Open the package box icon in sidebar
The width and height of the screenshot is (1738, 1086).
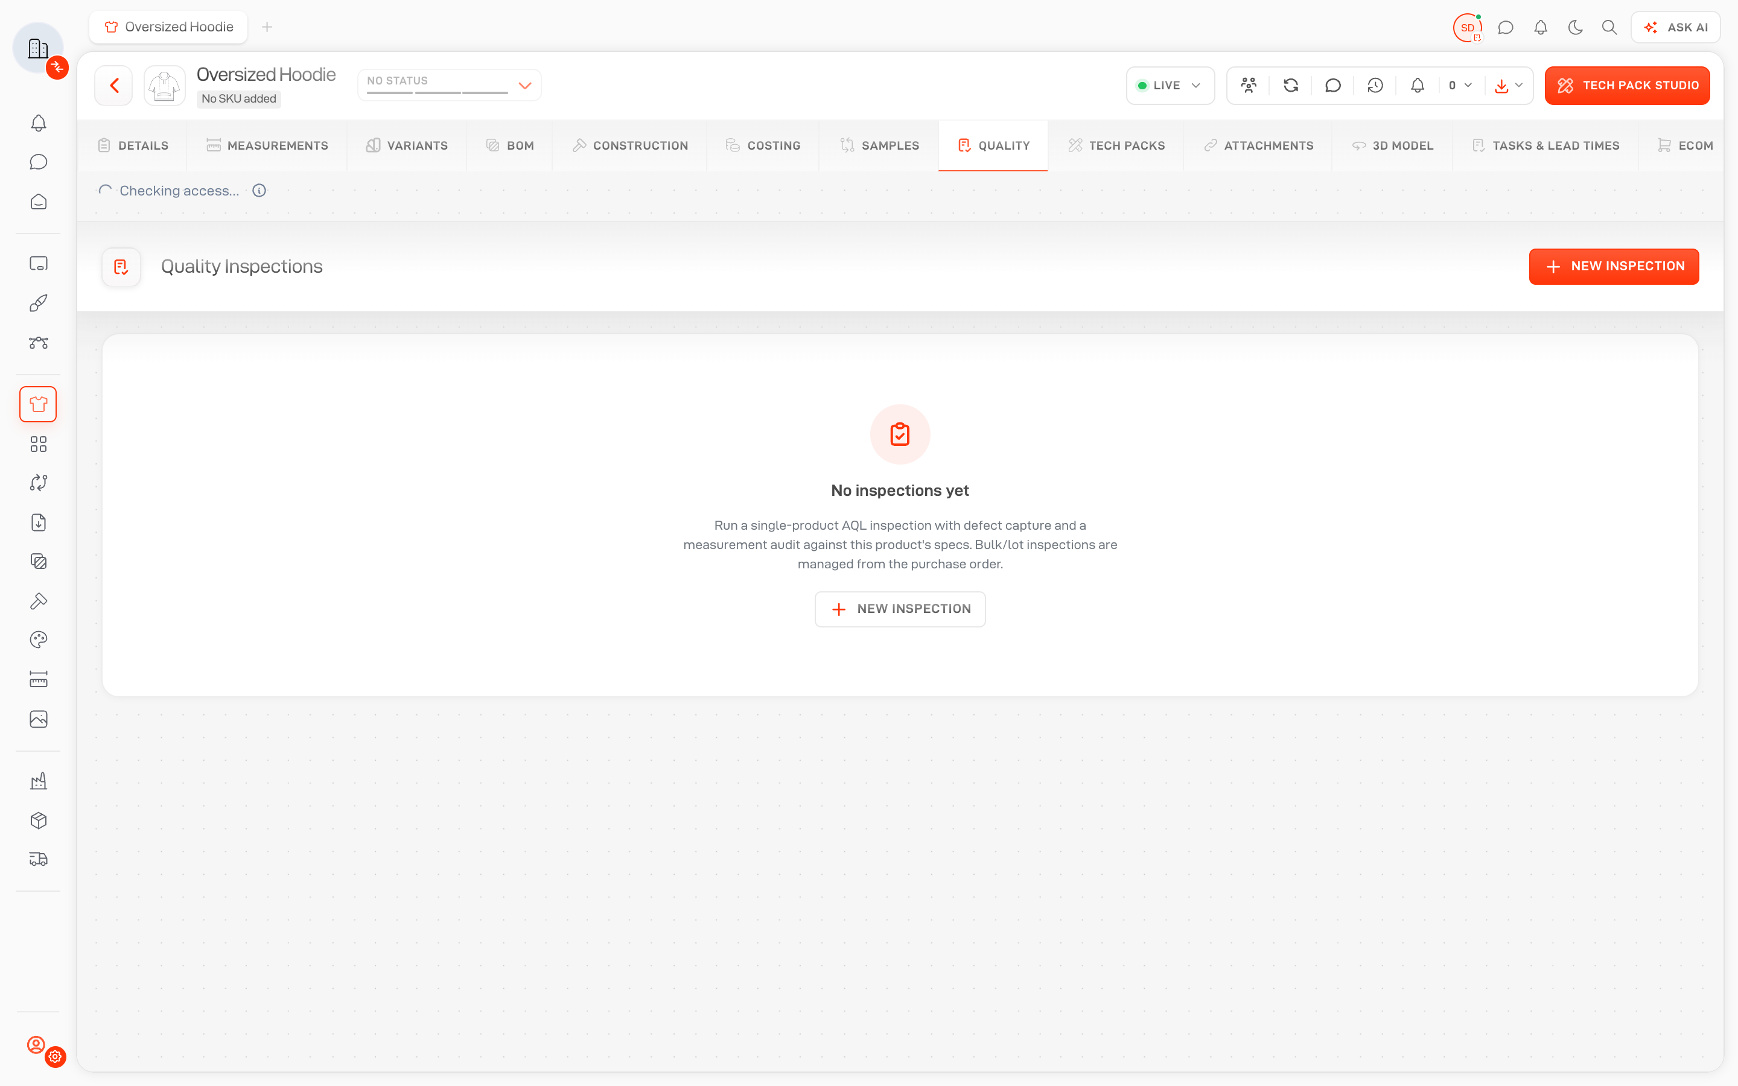point(39,821)
